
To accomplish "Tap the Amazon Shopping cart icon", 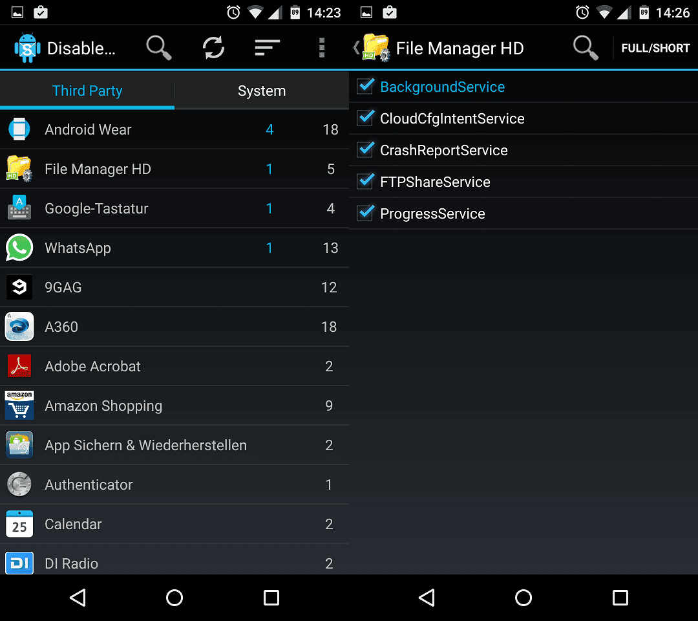I will tap(19, 406).
